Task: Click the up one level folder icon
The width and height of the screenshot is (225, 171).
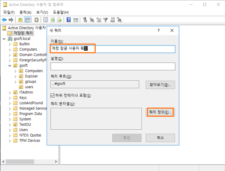Action: click(20, 20)
